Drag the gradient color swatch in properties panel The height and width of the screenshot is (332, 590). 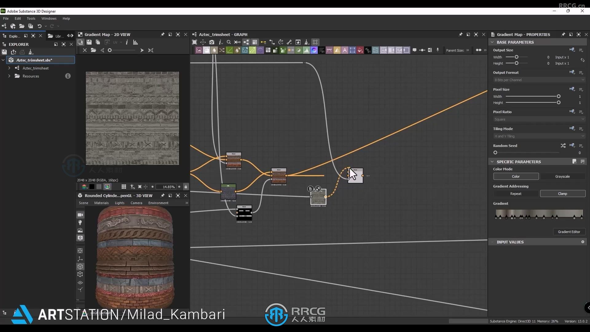pyautogui.click(x=539, y=212)
